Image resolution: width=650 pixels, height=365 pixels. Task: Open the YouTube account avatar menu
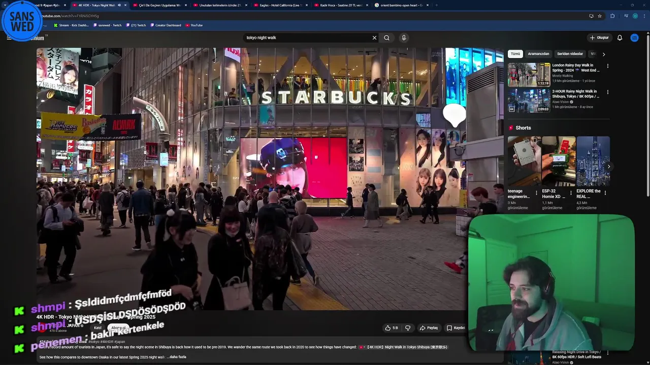pyautogui.click(x=634, y=38)
